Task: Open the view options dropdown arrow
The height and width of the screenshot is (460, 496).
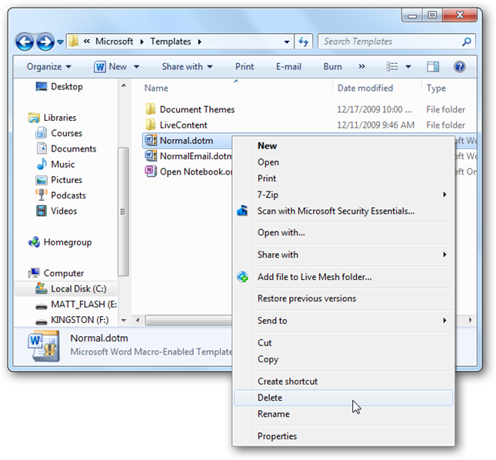Action: [408, 67]
